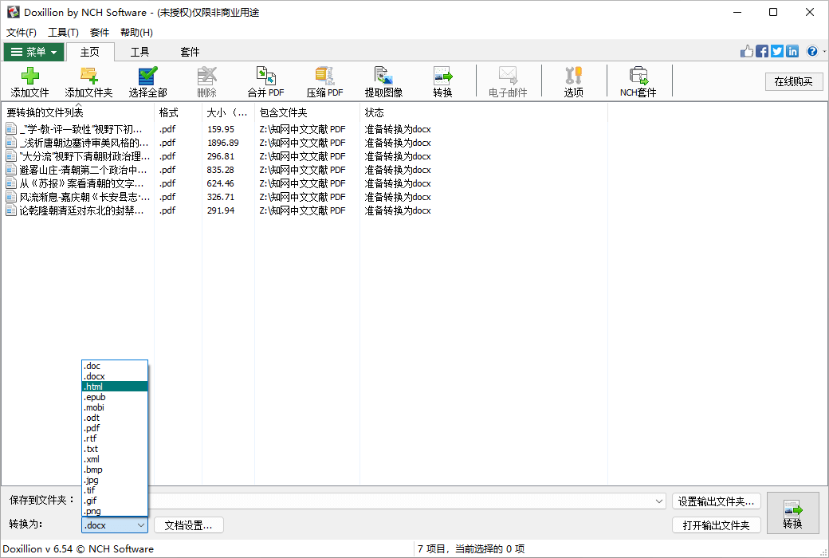Pick .gif in the format list
Screen dimensions: 829x558
[x=115, y=501]
